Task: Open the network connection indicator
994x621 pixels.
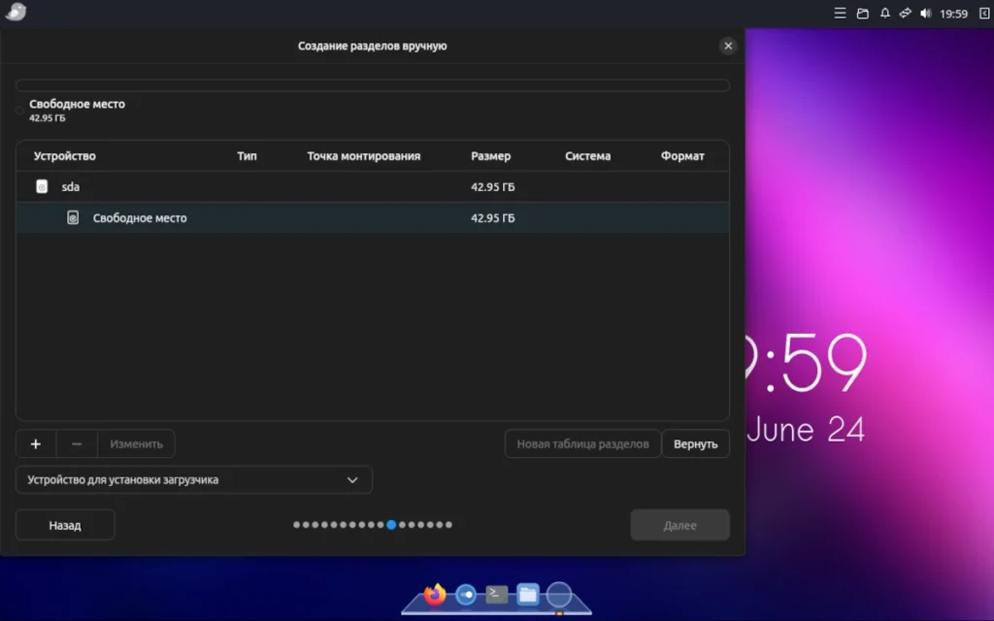Action: pyautogui.click(x=906, y=14)
